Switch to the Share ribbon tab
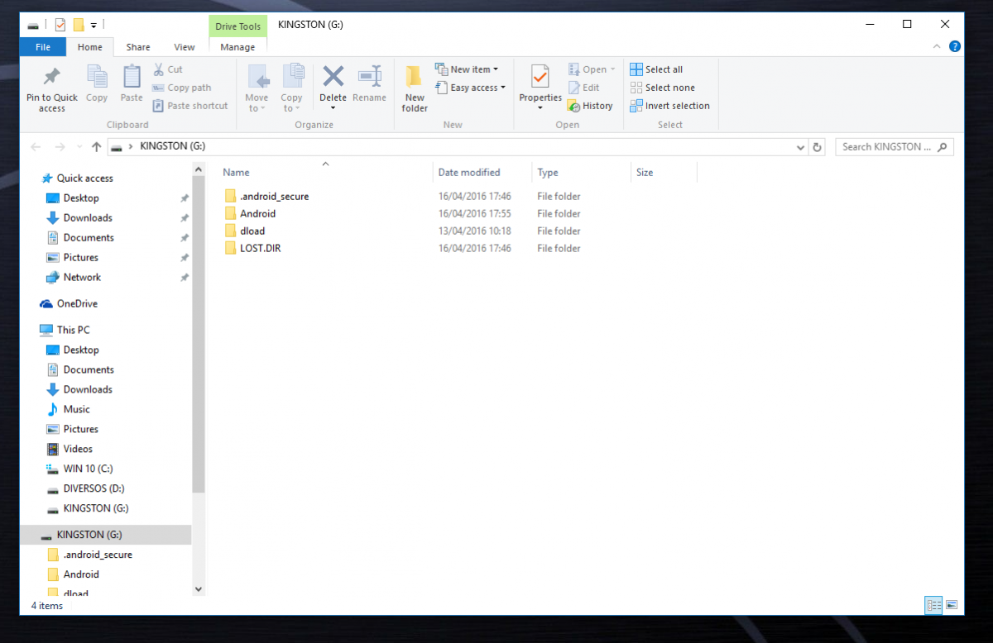The height and width of the screenshot is (643, 993). coord(138,47)
